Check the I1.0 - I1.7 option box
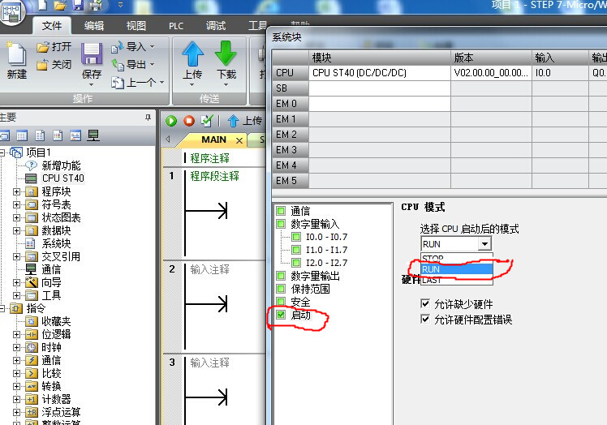This screenshot has width=607, height=425. pyautogui.click(x=296, y=250)
